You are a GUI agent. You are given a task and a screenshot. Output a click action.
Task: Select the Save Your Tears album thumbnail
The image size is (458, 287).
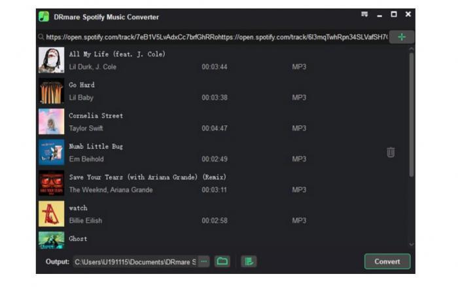pos(52,183)
